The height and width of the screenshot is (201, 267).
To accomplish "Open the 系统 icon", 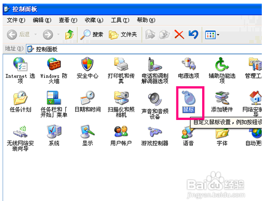I will [54, 131].
